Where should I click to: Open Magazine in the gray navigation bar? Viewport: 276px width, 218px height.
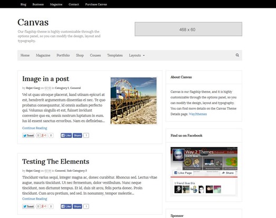point(43,55)
